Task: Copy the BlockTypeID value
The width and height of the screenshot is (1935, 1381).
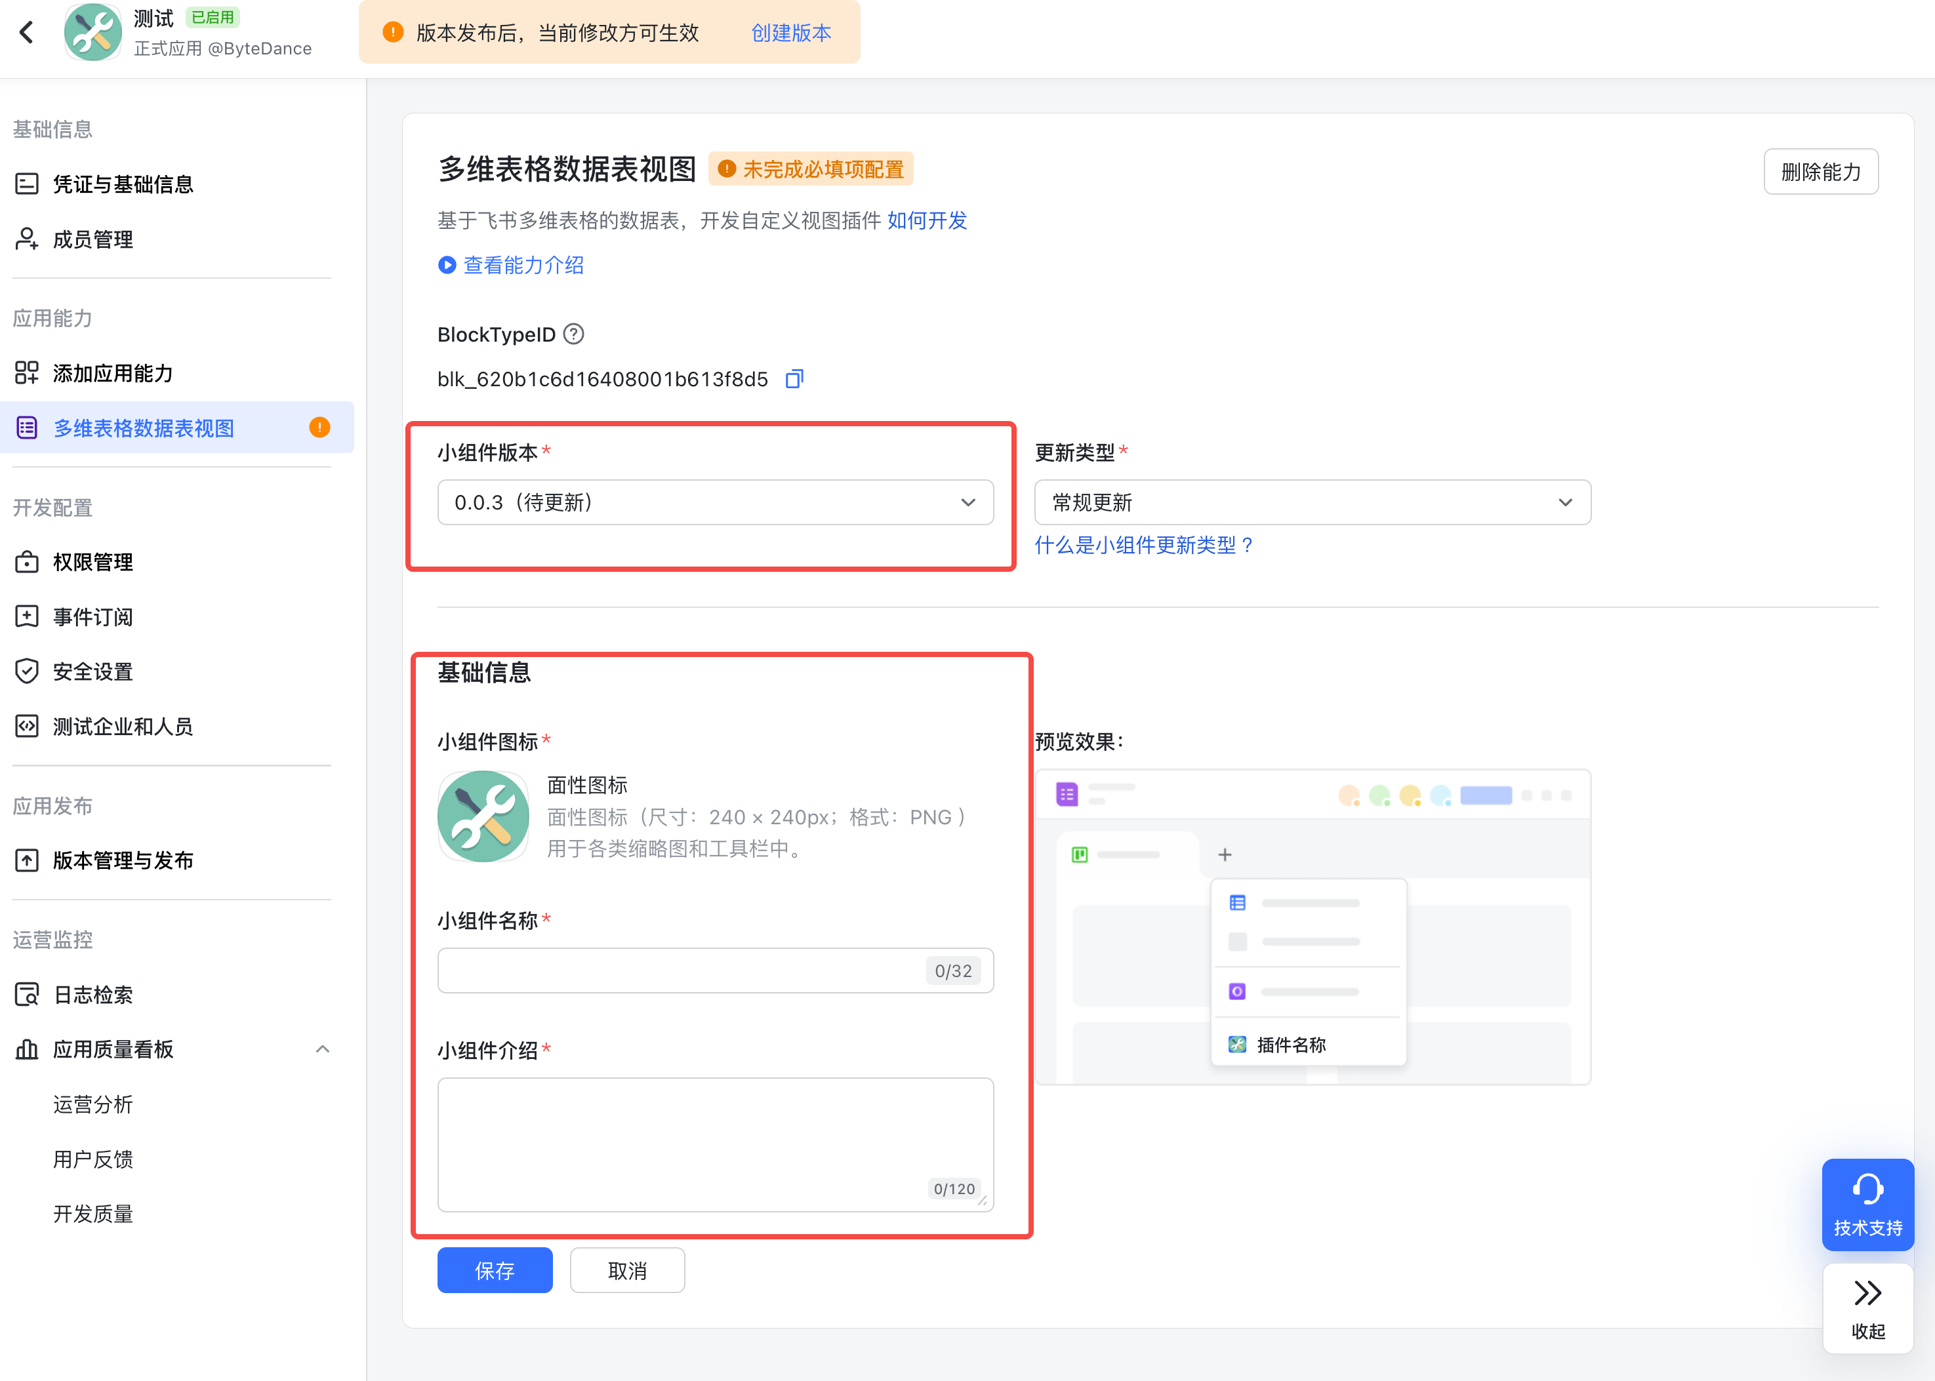Action: click(794, 379)
